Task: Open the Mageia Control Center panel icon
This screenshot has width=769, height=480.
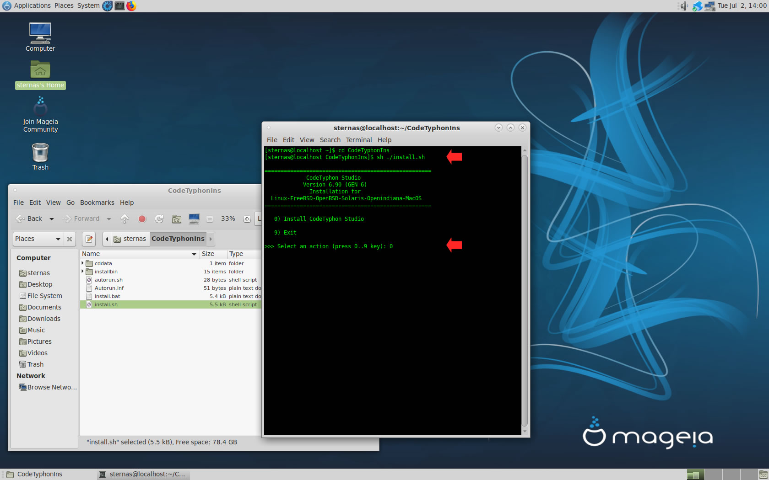Action: (107, 6)
